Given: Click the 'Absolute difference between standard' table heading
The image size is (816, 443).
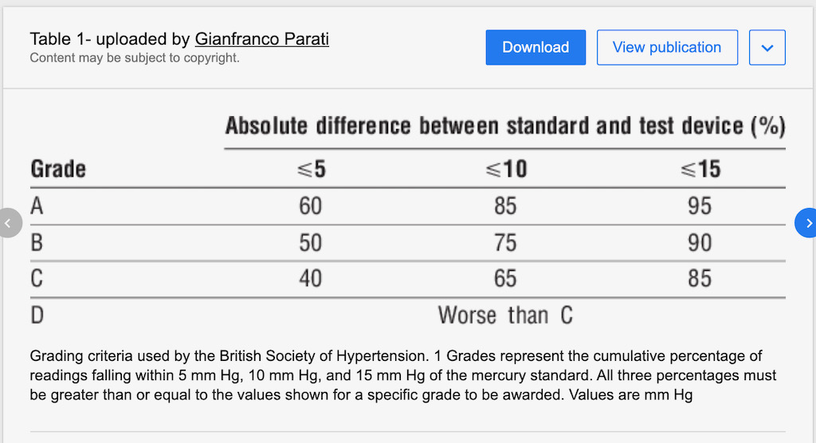Looking at the screenshot, I should tap(505, 126).
